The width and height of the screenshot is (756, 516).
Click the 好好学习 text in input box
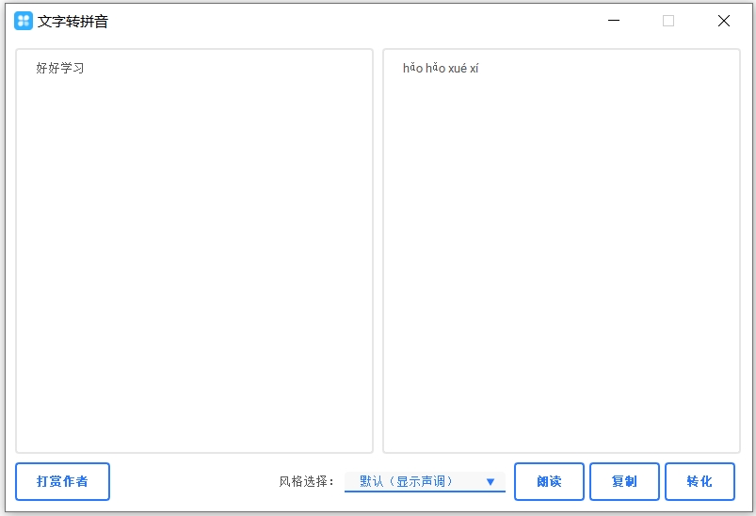click(60, 69)
